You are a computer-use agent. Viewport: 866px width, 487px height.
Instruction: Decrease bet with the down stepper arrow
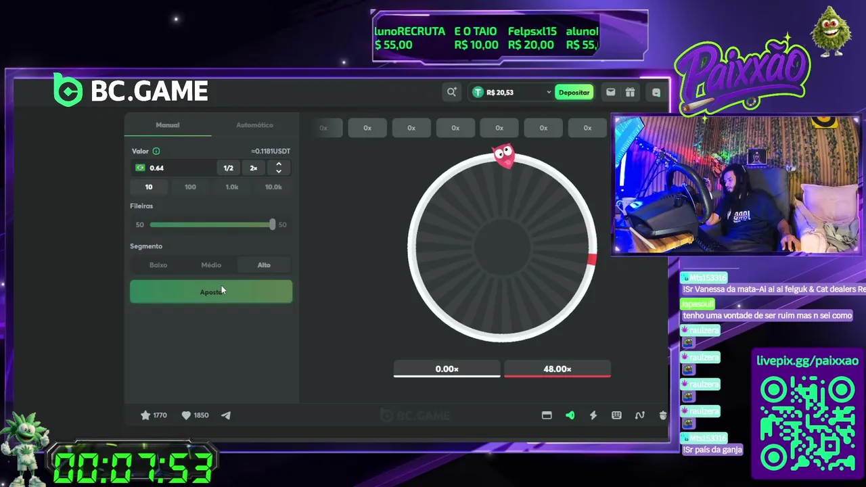[x=279, y=171]
